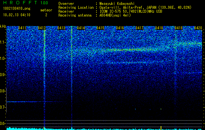Click the 0412 time marker

[42, 28]
